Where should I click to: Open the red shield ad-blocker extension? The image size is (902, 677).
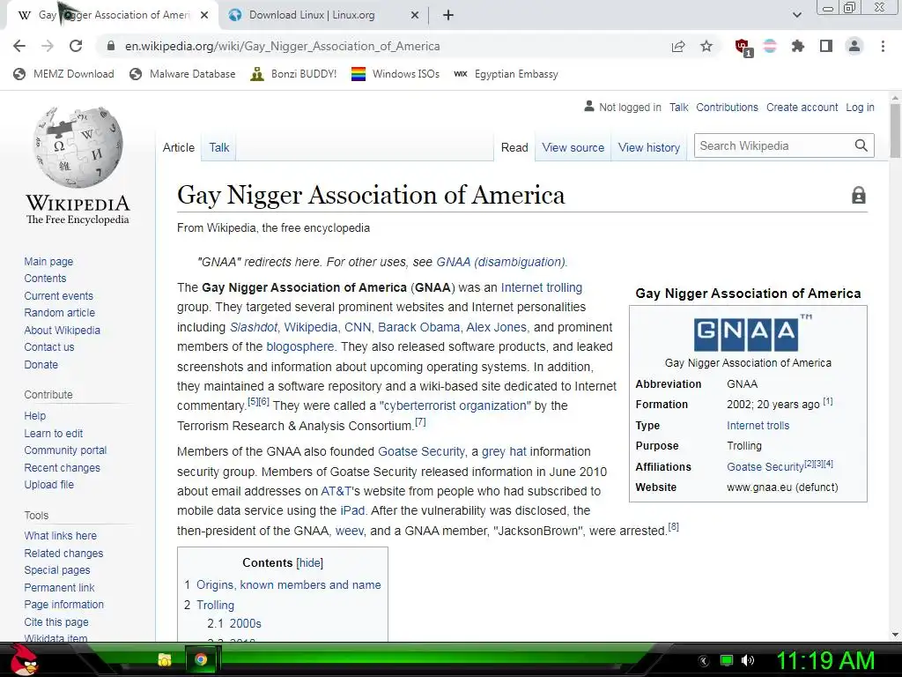click(743, 48)
